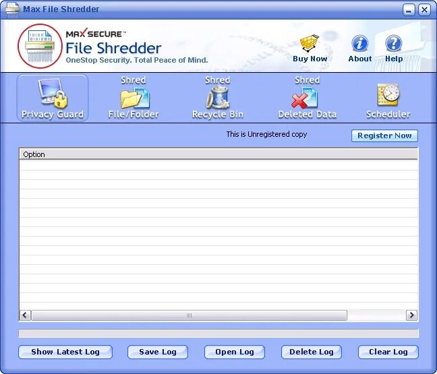
Task: Click Delete Log button
Action: click(x=312, y=352)
